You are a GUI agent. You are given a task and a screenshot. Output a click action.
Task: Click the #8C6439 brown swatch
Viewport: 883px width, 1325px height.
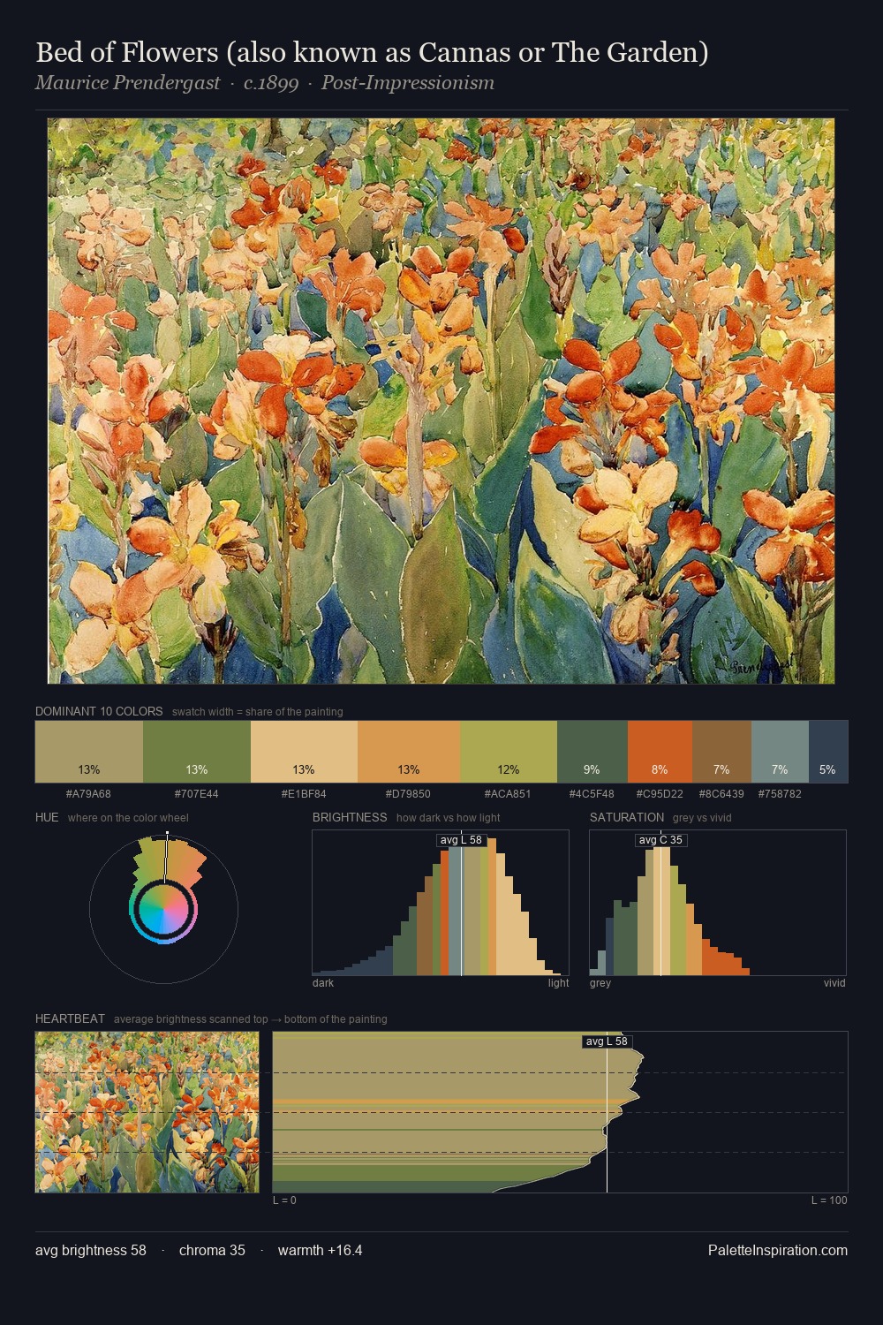pyautogui.click(x=721, y=752)
